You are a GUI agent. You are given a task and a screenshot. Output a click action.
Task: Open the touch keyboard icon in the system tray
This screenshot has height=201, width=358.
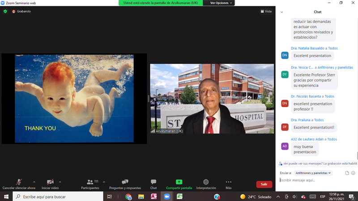313,197
